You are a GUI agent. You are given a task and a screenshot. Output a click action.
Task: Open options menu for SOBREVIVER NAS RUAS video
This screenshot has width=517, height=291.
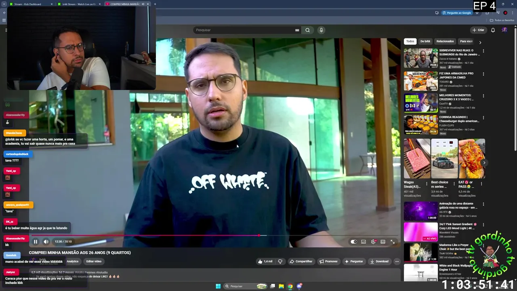click(483, 51)
